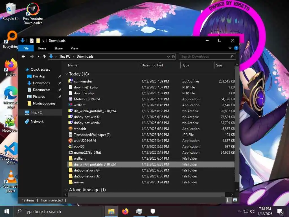Launch Free Youtube Downloader desktop shortcut
The image size is (289, 217).
click(x=33, y=13)
